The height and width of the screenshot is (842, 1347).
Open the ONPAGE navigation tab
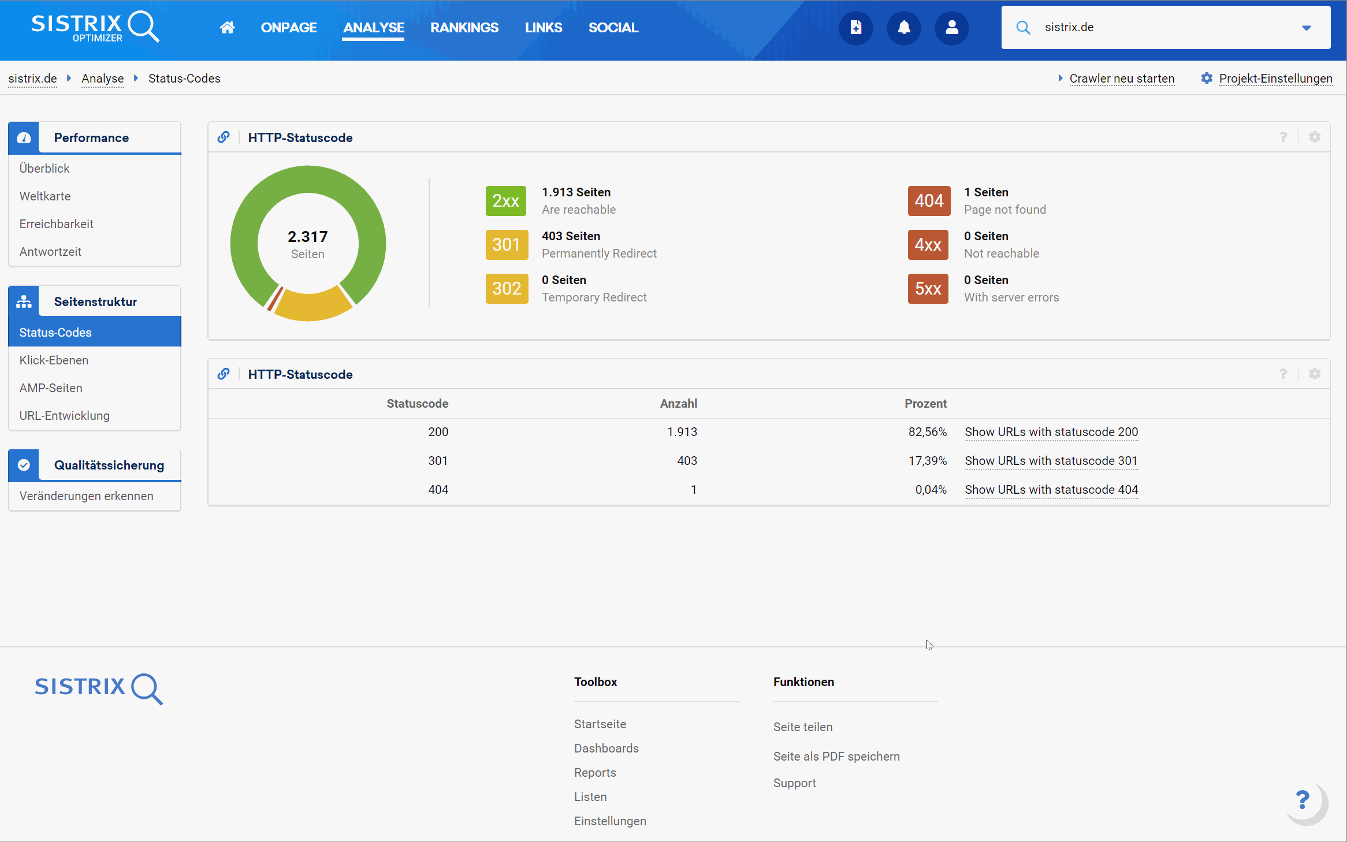(288, 27)
